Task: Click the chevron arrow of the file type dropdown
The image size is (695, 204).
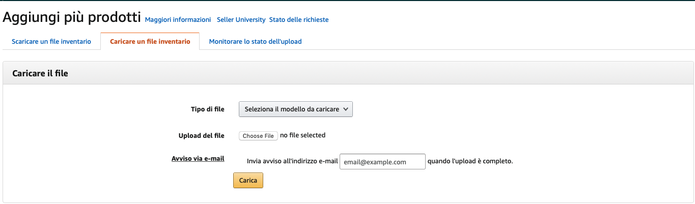Action: 346,109
